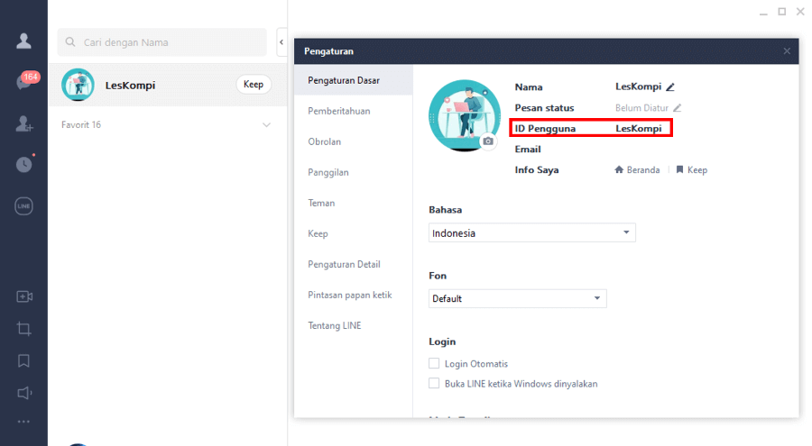Image resolution: width=812 pixels, height=446 pixels.
Task: Click the ID Pengguna LesKompi value
Action: click(639, 128)
